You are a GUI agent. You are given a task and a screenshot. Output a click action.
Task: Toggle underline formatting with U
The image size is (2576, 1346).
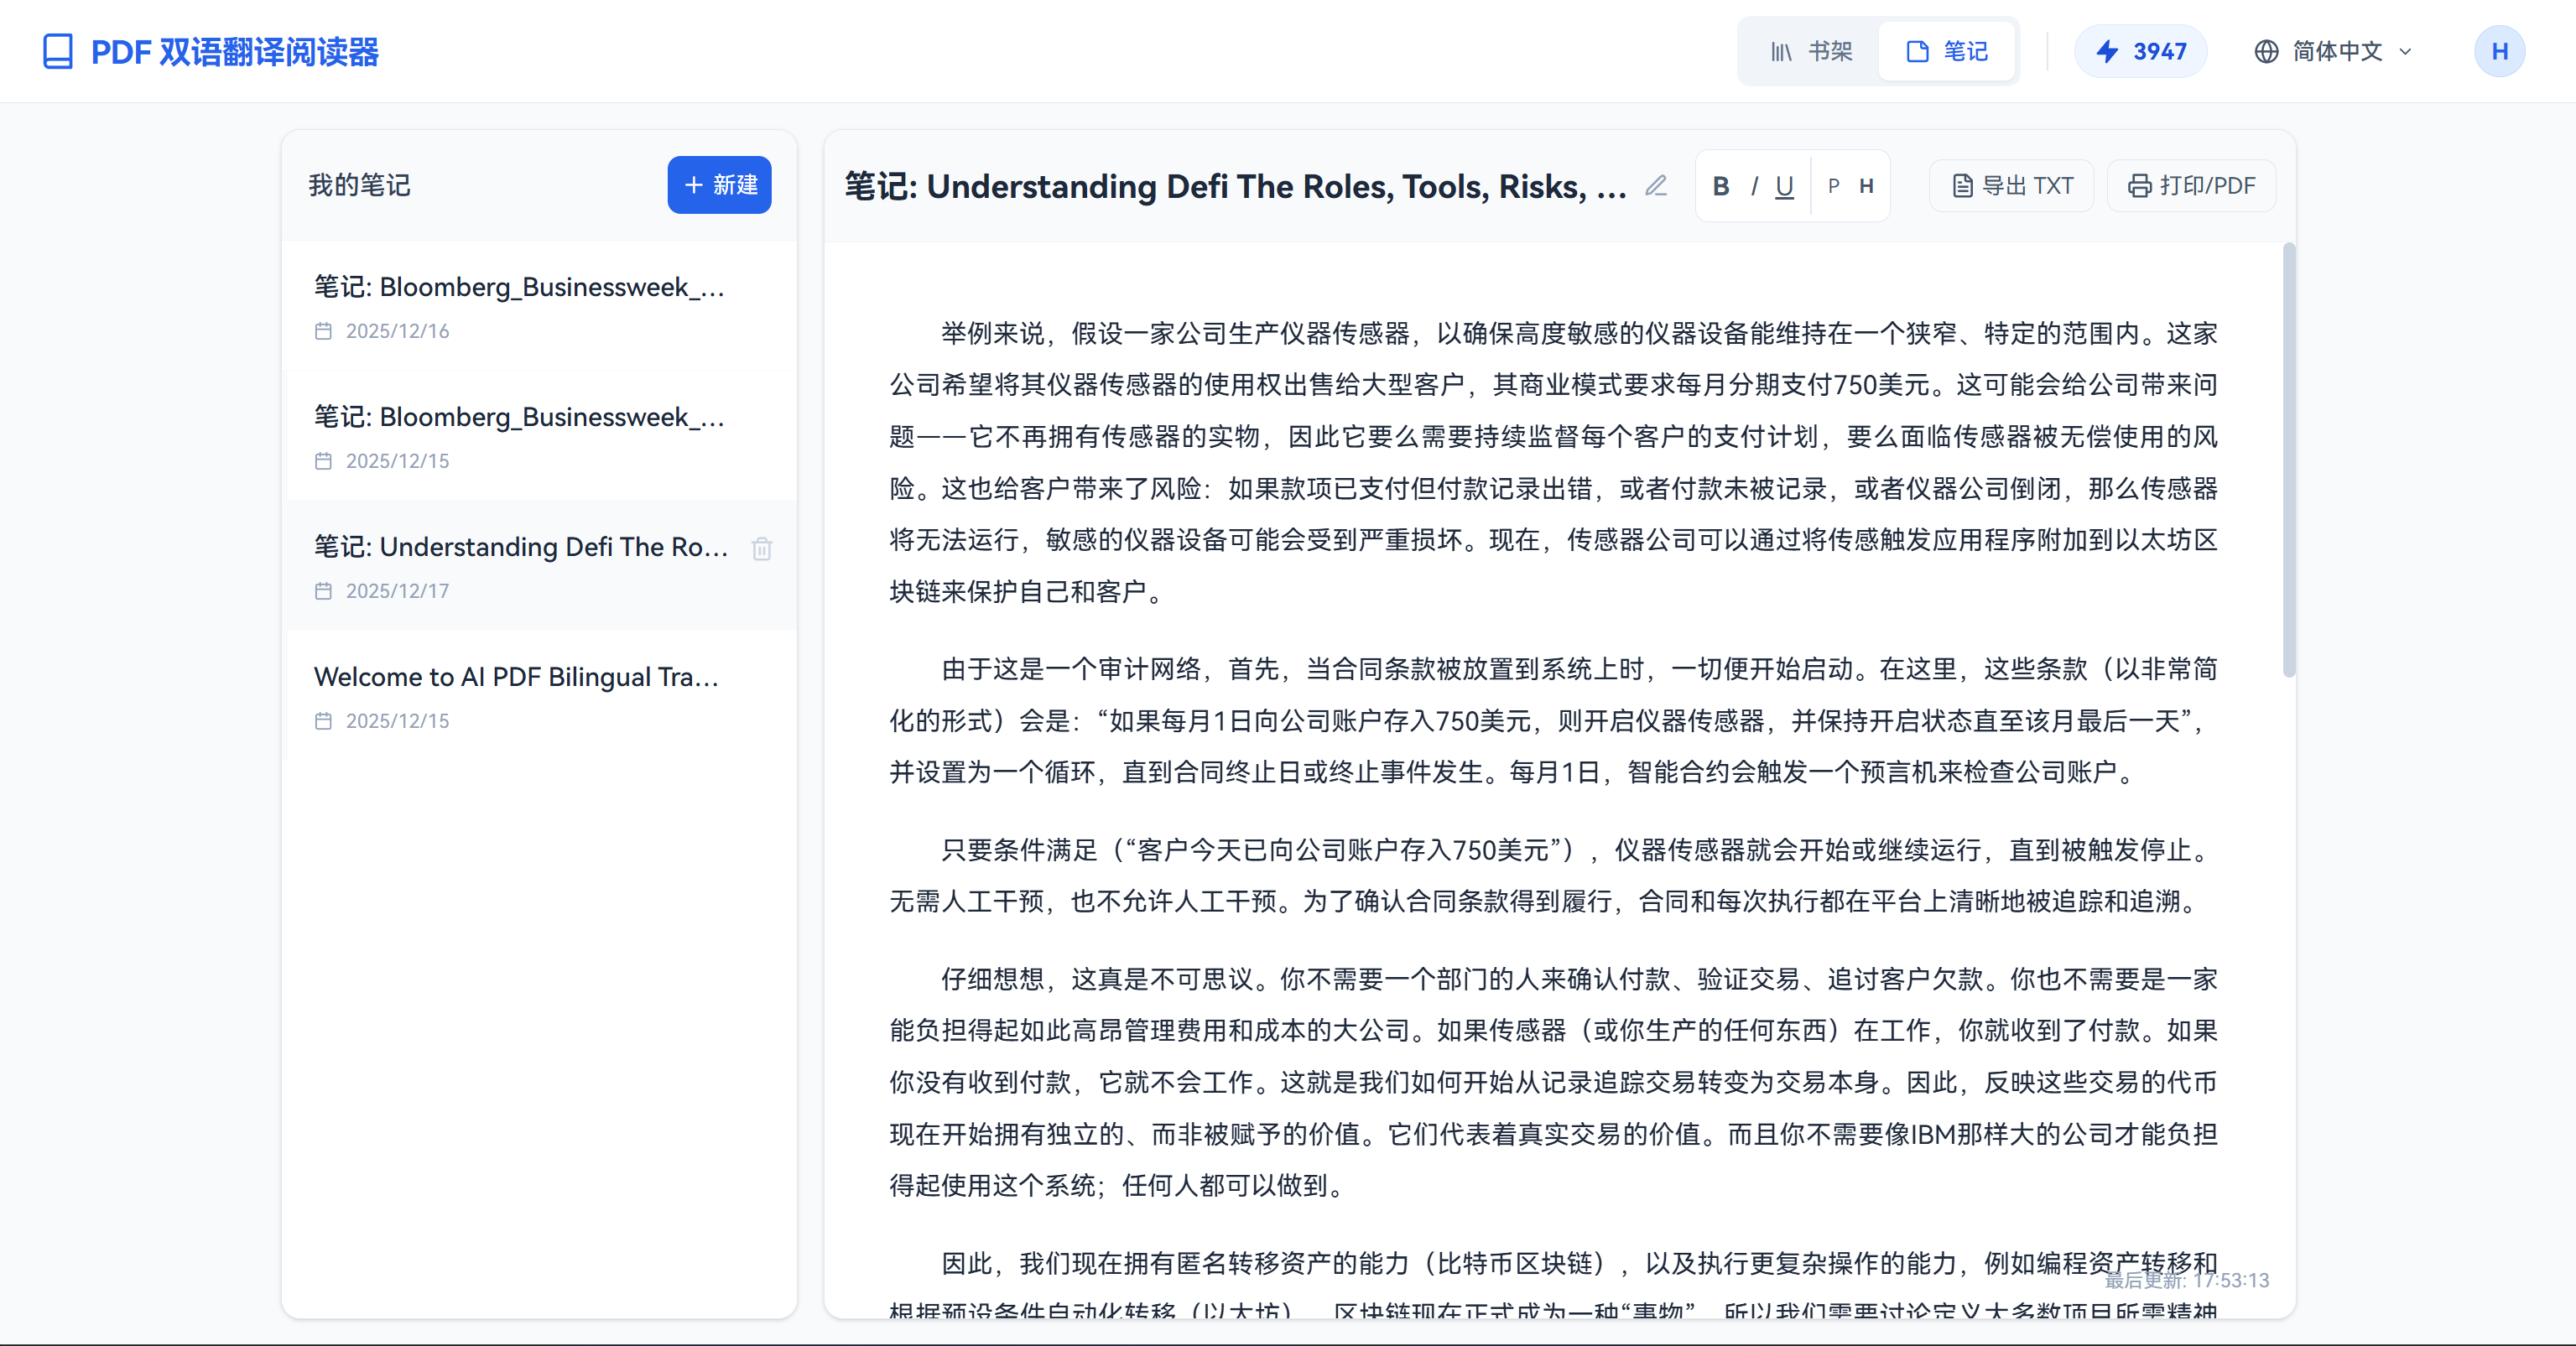[x=1784, y=186]
